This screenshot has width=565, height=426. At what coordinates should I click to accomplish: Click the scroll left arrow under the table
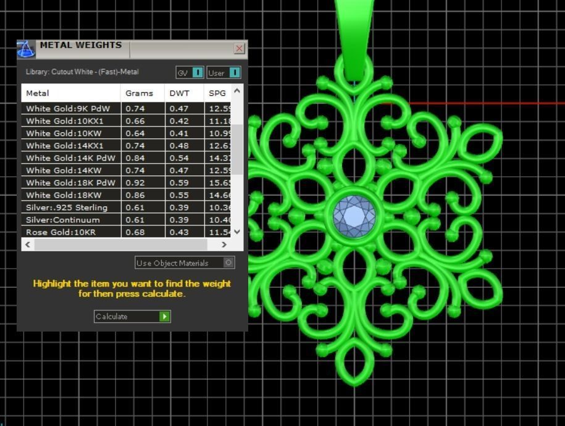pyautogui.click(x=28, y=244)
